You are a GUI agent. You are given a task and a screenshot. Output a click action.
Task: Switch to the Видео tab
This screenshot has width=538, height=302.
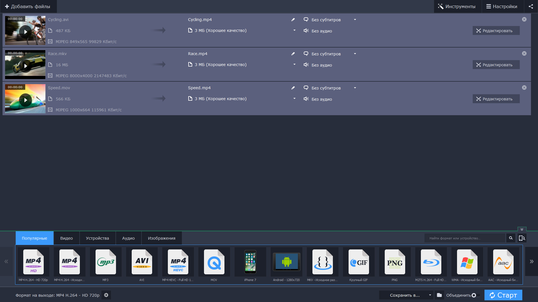point(66,238)
